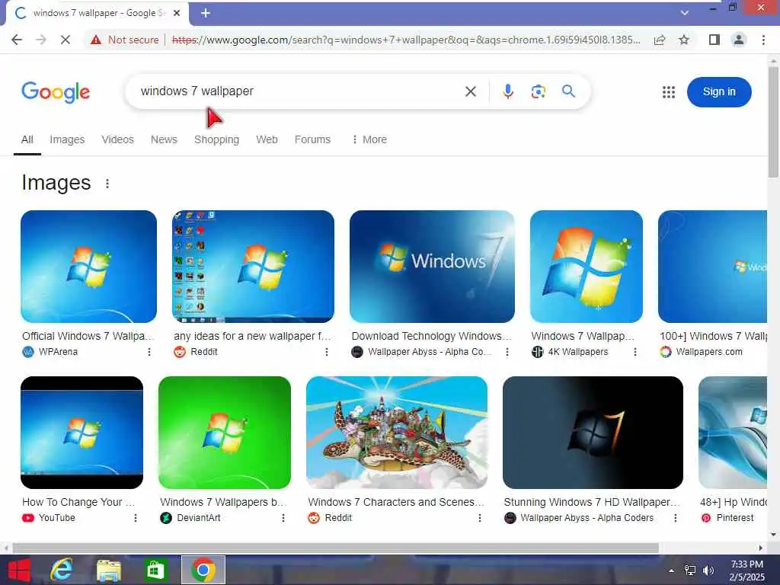Viewport: 780px width, 585px height.
Task: Open the tab search chevron
Action: 685,13
